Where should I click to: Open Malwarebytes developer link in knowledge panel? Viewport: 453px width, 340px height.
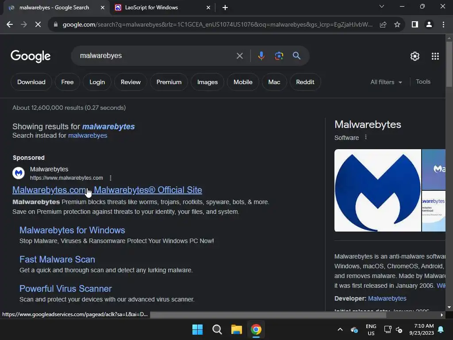[387, 298]
